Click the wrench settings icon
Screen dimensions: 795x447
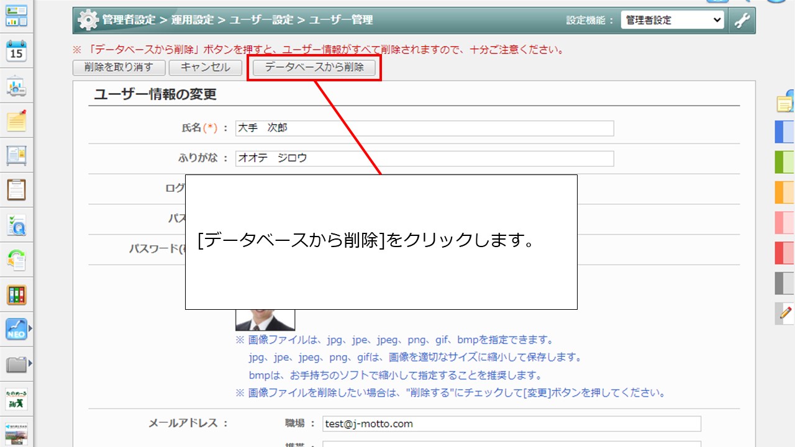742,20
